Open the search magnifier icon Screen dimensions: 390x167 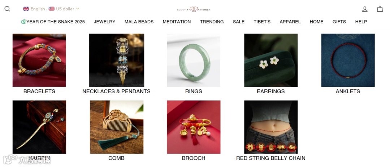pyautogui.click(x=7, y=9)
